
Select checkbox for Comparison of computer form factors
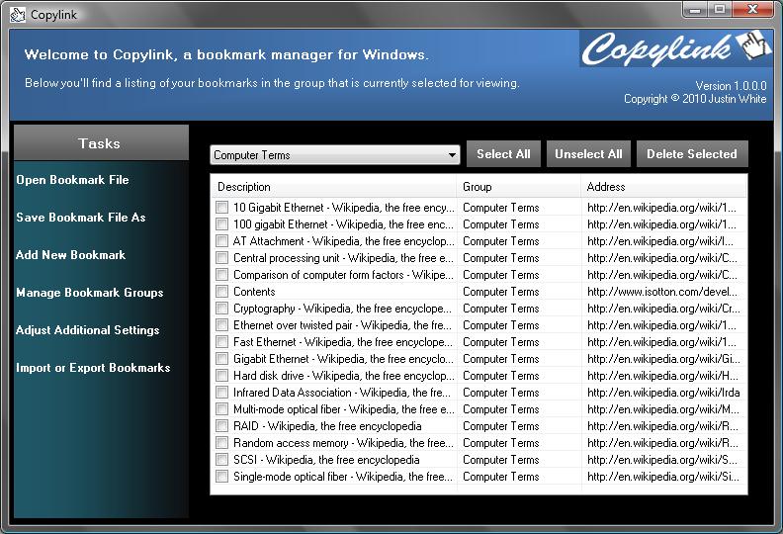click(x=221, y=275)
